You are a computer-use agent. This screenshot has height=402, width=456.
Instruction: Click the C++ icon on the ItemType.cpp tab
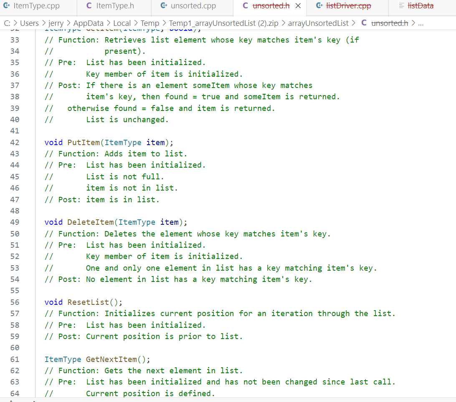coord(8,6)
